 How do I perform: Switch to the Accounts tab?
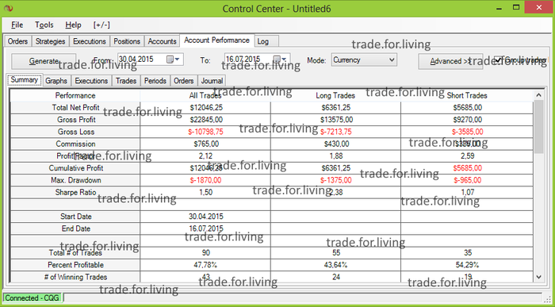[x=162, y=41]
